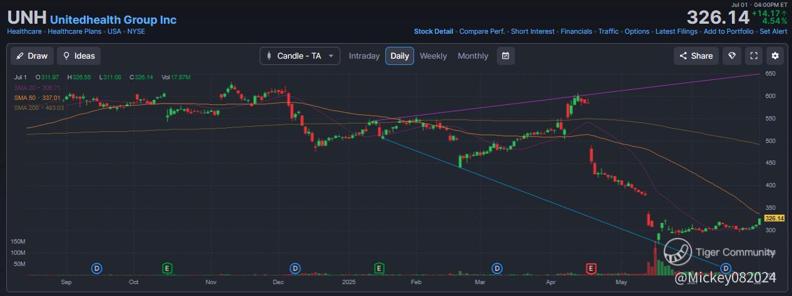Viewport: 792px width, 296px height.
Task: Open the Financials page
Action: click(576, 31)
